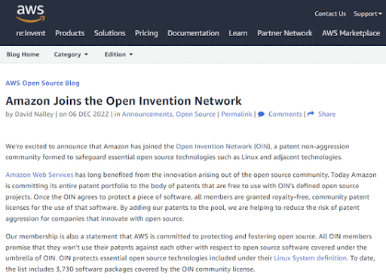Click the comments speech bubble icon
386x280 pixels.
[261, 114]
